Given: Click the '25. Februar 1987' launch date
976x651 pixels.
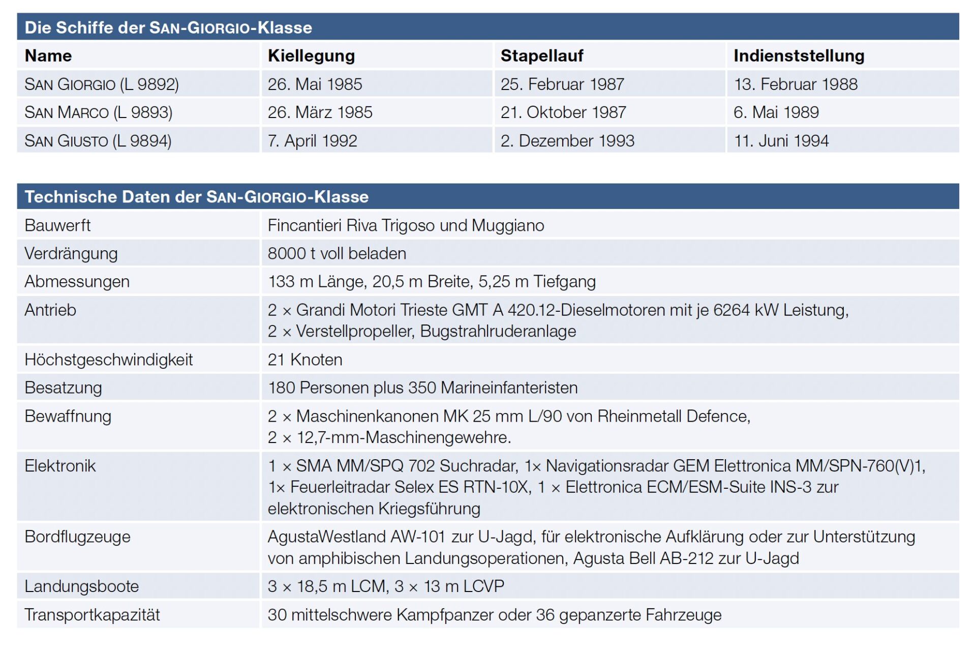Looking at the screenshot, I should (562, 84).
